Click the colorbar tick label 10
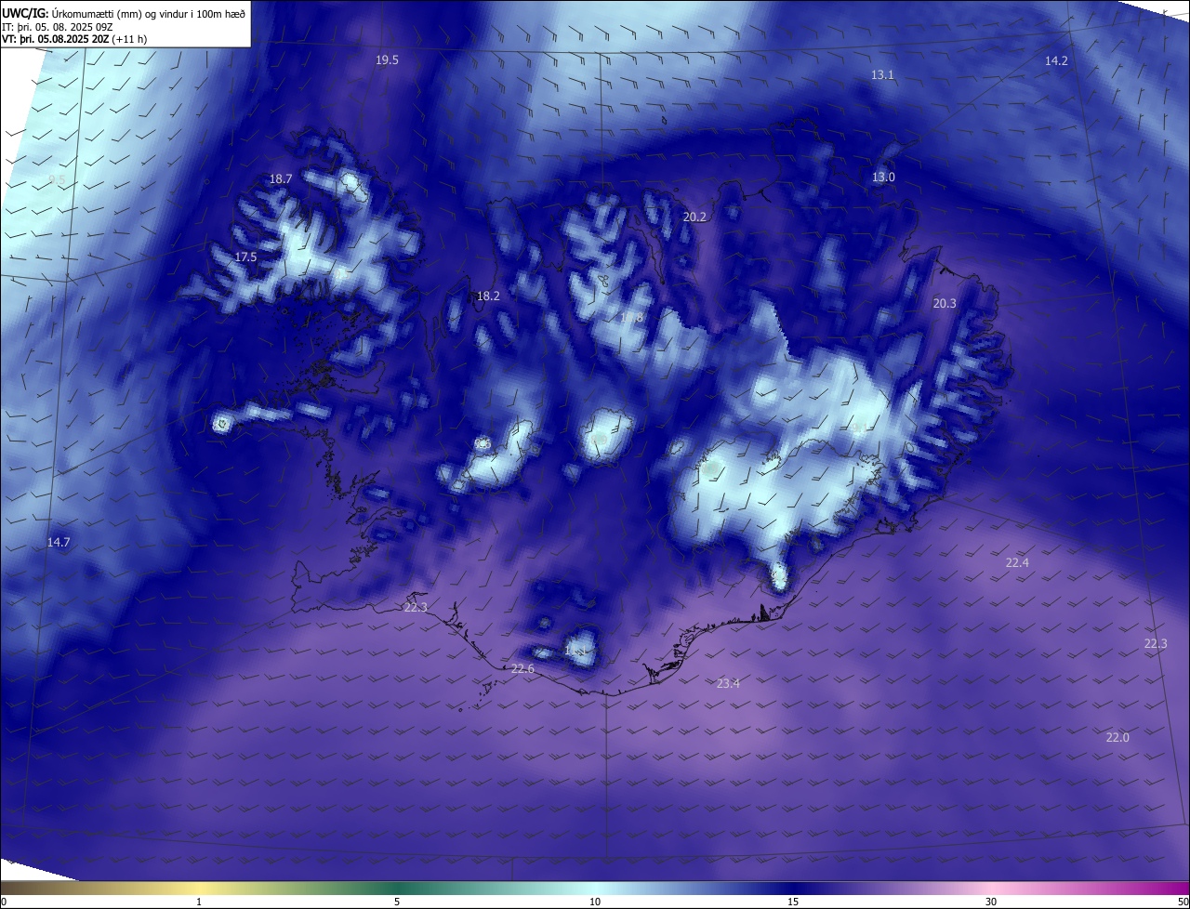The height and width of the screenshot is (909, 1190). tap(595, 902)
